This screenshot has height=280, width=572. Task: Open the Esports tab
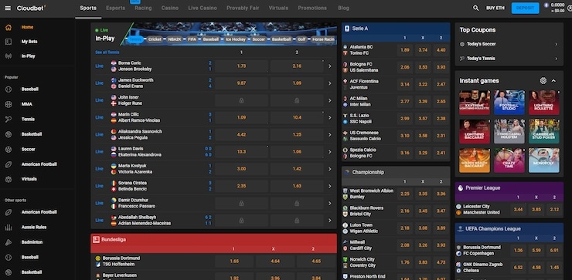pos(116,8)
